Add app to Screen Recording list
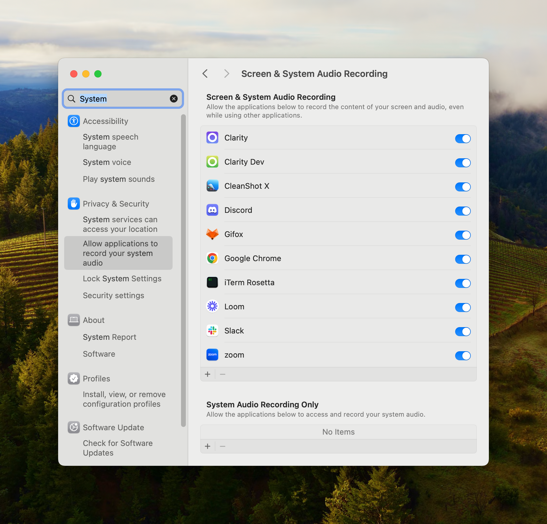The image size is (547, 524). click(x=208, y=374)
